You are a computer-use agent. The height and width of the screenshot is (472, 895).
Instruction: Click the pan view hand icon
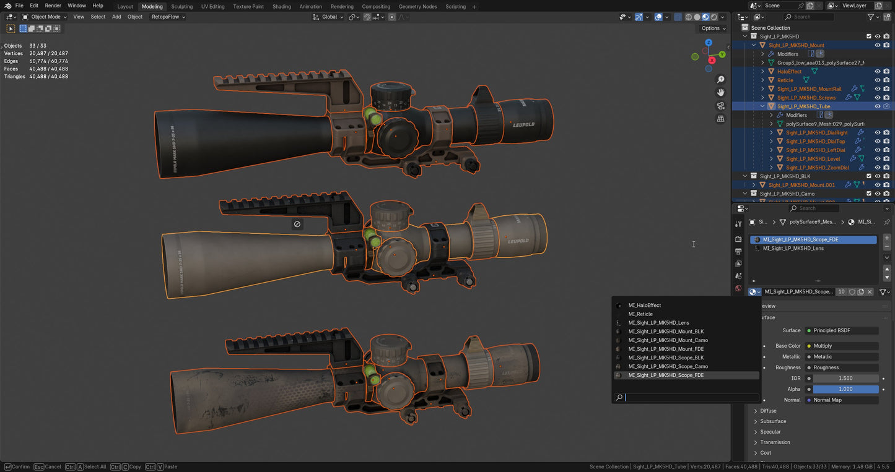[x=720, y=92]
